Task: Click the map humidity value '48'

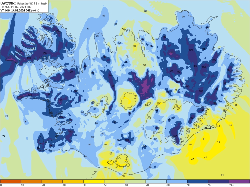Action: [135, 96]
